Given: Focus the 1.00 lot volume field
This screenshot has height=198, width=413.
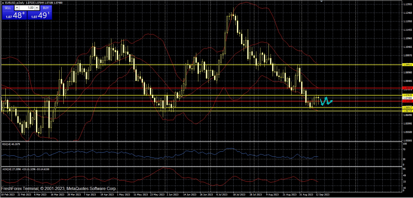Looking at the screenshot, I should [x=27, y=8].
